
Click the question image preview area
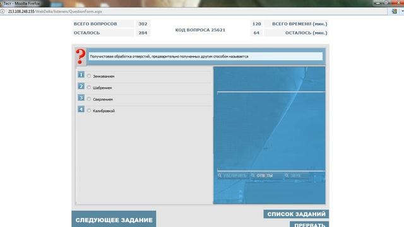[271, 131]
